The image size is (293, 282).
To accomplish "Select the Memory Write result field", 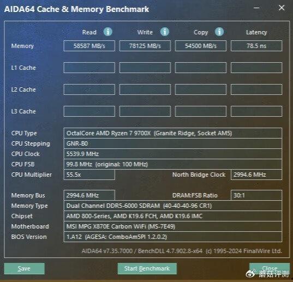I will [145, 46].
